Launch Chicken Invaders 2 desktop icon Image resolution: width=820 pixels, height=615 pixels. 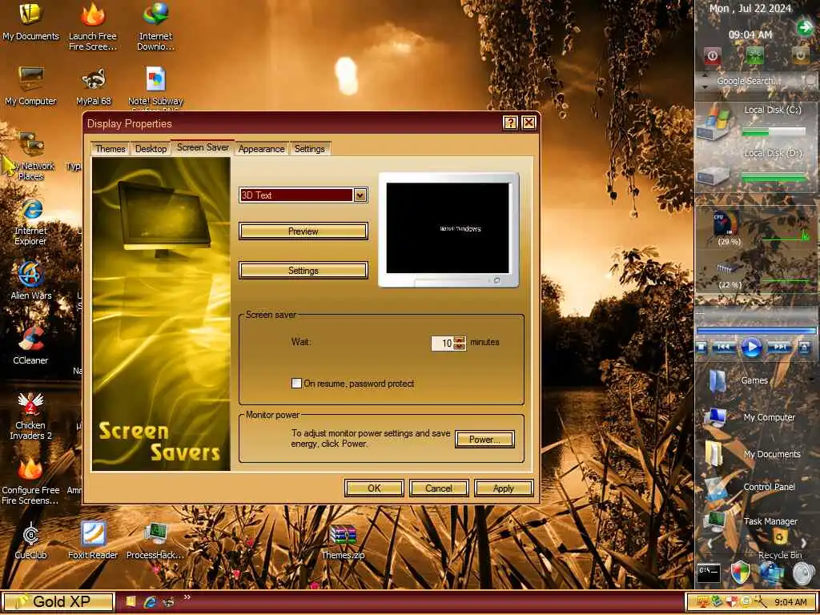30,416
